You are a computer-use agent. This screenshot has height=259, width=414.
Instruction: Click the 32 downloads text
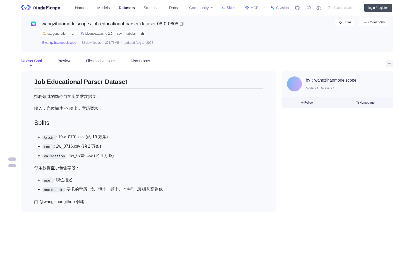[x=91, y=43]
